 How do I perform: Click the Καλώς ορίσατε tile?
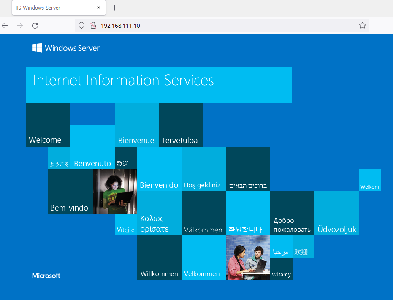[x=159, y=213]
